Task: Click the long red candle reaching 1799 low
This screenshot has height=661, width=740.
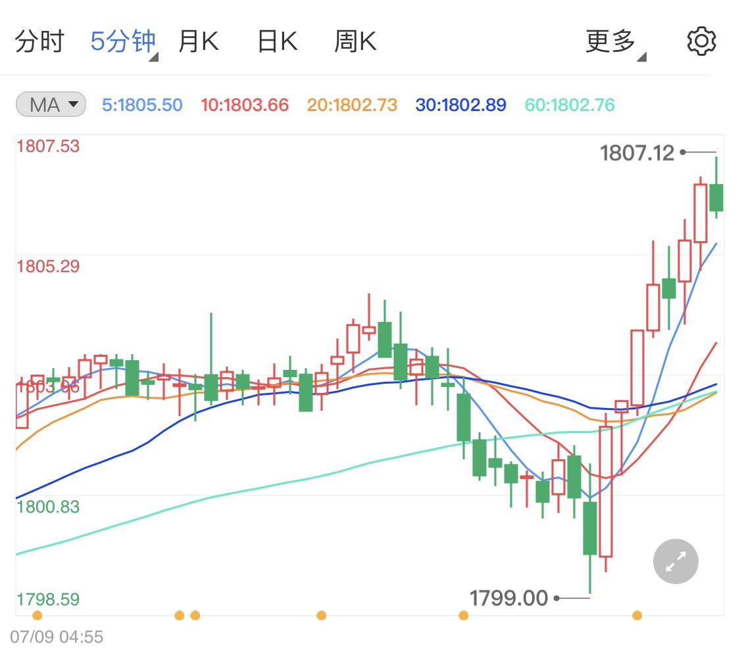Action: point(606,491)
